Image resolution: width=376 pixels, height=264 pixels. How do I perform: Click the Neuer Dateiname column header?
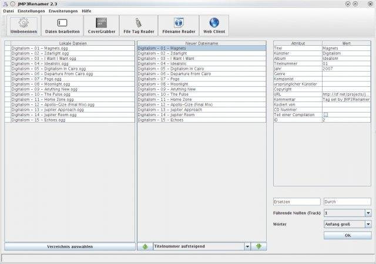point(202,43)
